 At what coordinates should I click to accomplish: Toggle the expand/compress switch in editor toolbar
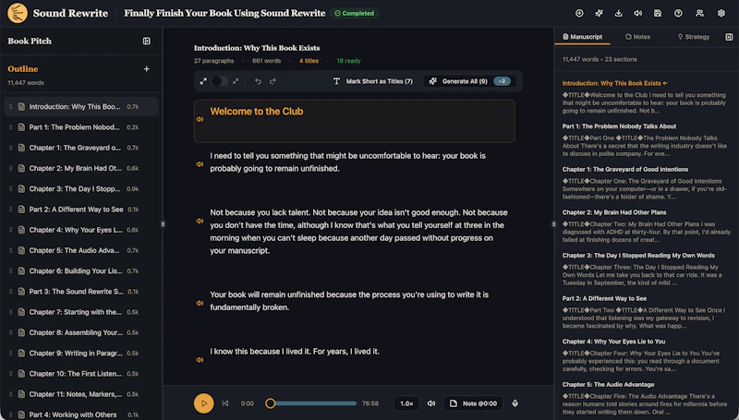219,81
